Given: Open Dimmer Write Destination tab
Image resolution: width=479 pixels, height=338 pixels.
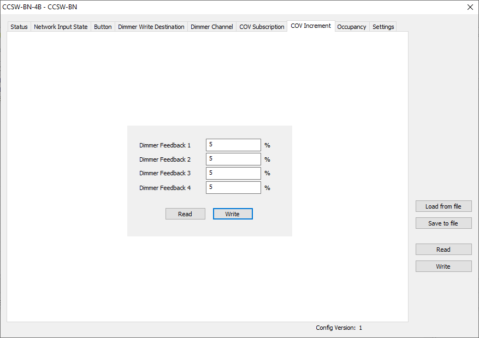Looking at the screenshot, I should click(151, 27).
